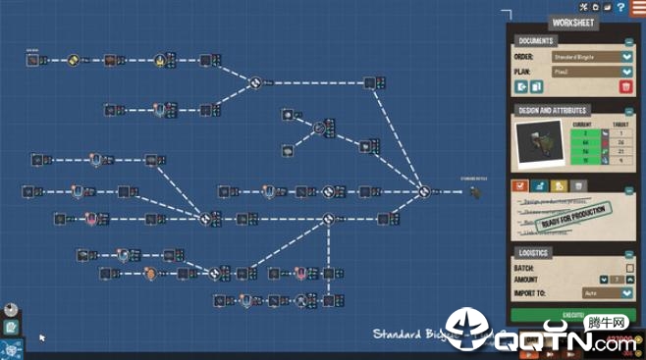Collapse the Logistics section

click(x=628, y=254)
